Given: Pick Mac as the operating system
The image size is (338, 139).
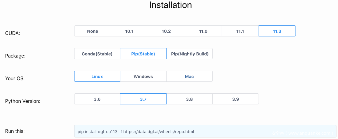Looking at the screenshot, I should [189, 77].
